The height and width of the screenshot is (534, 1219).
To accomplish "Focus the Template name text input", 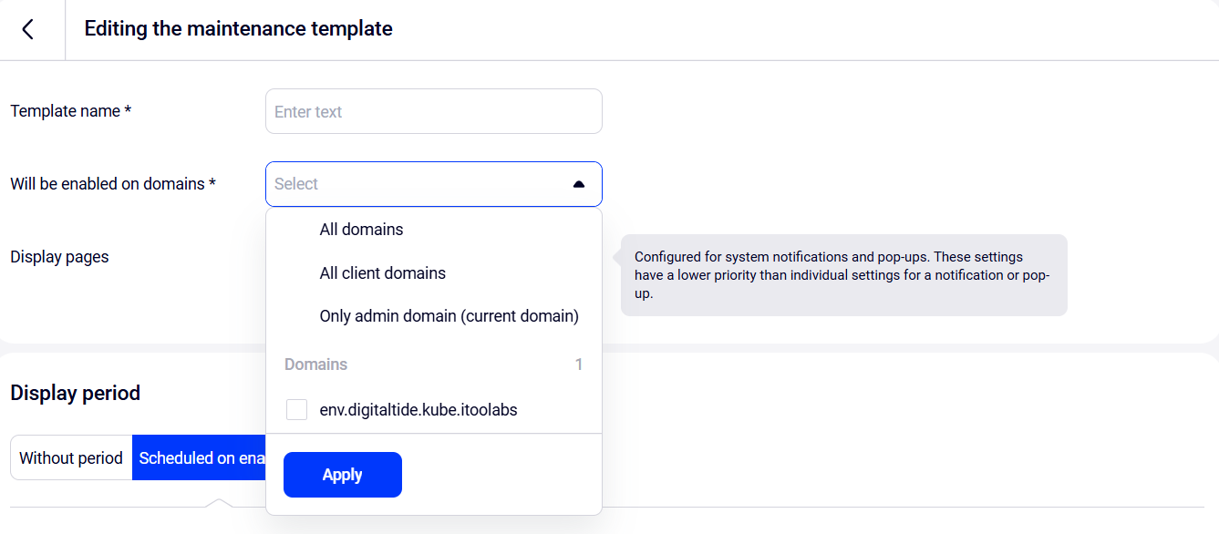I will pos(433,111).
